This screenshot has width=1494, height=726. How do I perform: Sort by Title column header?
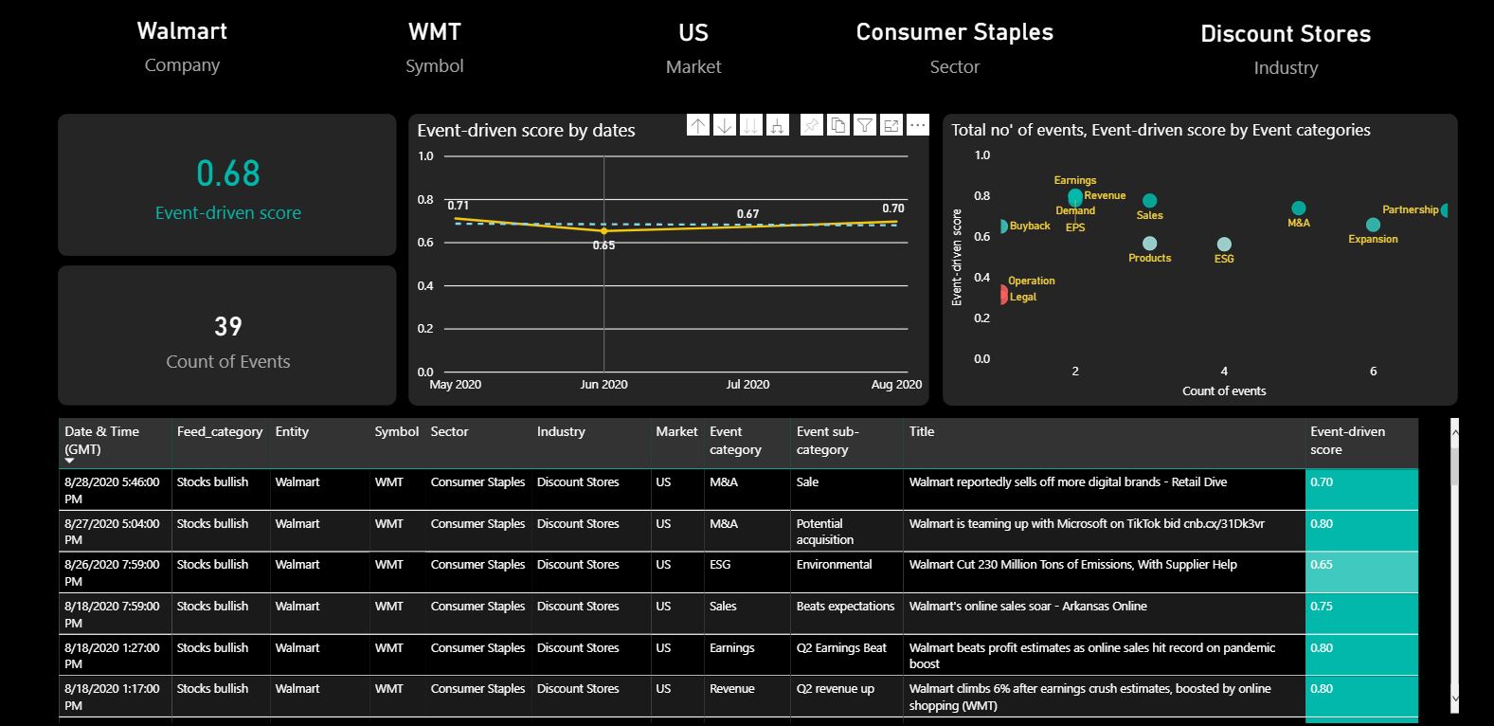922,431
